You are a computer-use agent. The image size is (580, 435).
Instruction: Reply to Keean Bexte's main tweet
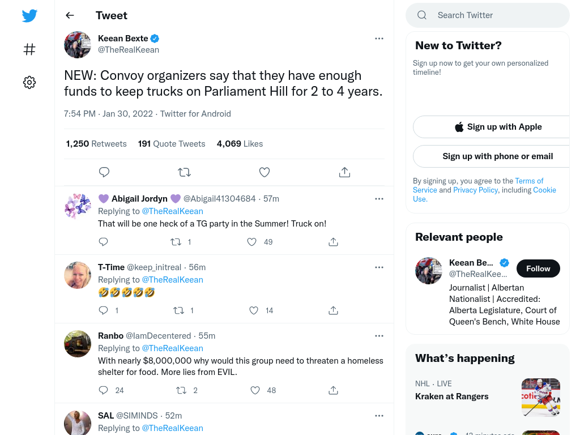[104, 172]
